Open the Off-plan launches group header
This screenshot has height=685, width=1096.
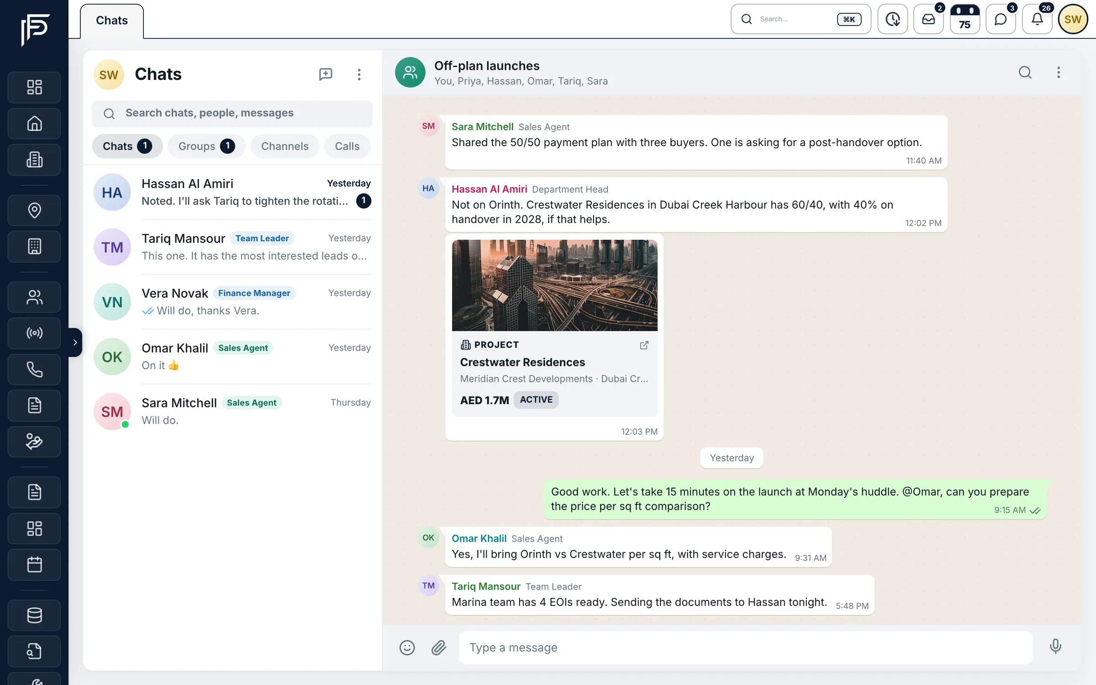point(521,73)
